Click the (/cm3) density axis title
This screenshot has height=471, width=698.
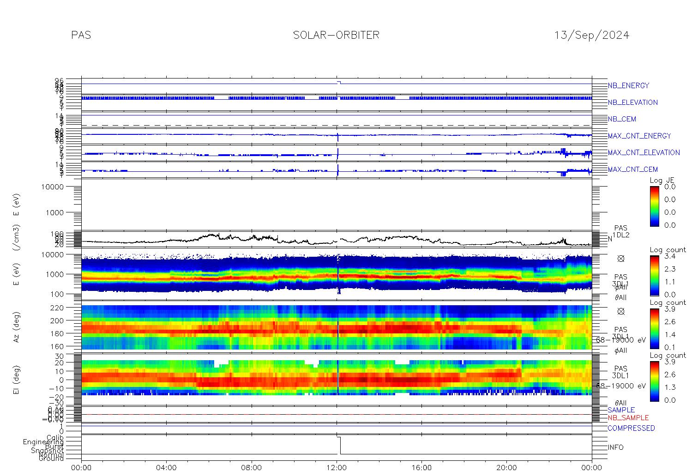16,238
